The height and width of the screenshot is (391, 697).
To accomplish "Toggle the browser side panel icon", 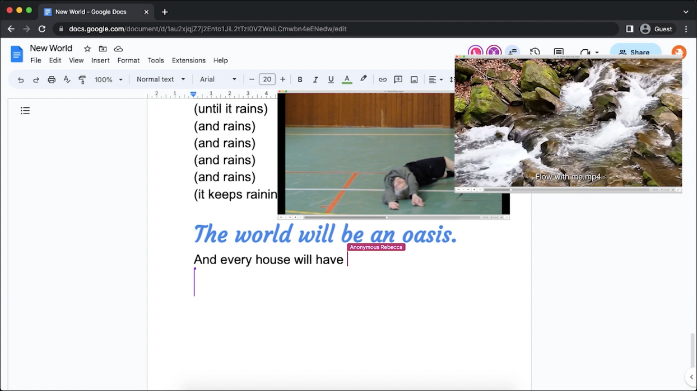I will coord(630,29).
